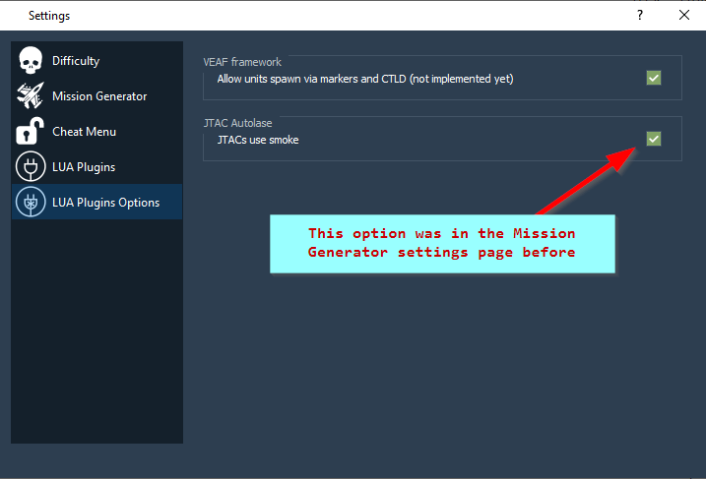The image size is (706, 479).
Task: Click the plug icon for LUA Plugins Options
Action: coord(31,203)
